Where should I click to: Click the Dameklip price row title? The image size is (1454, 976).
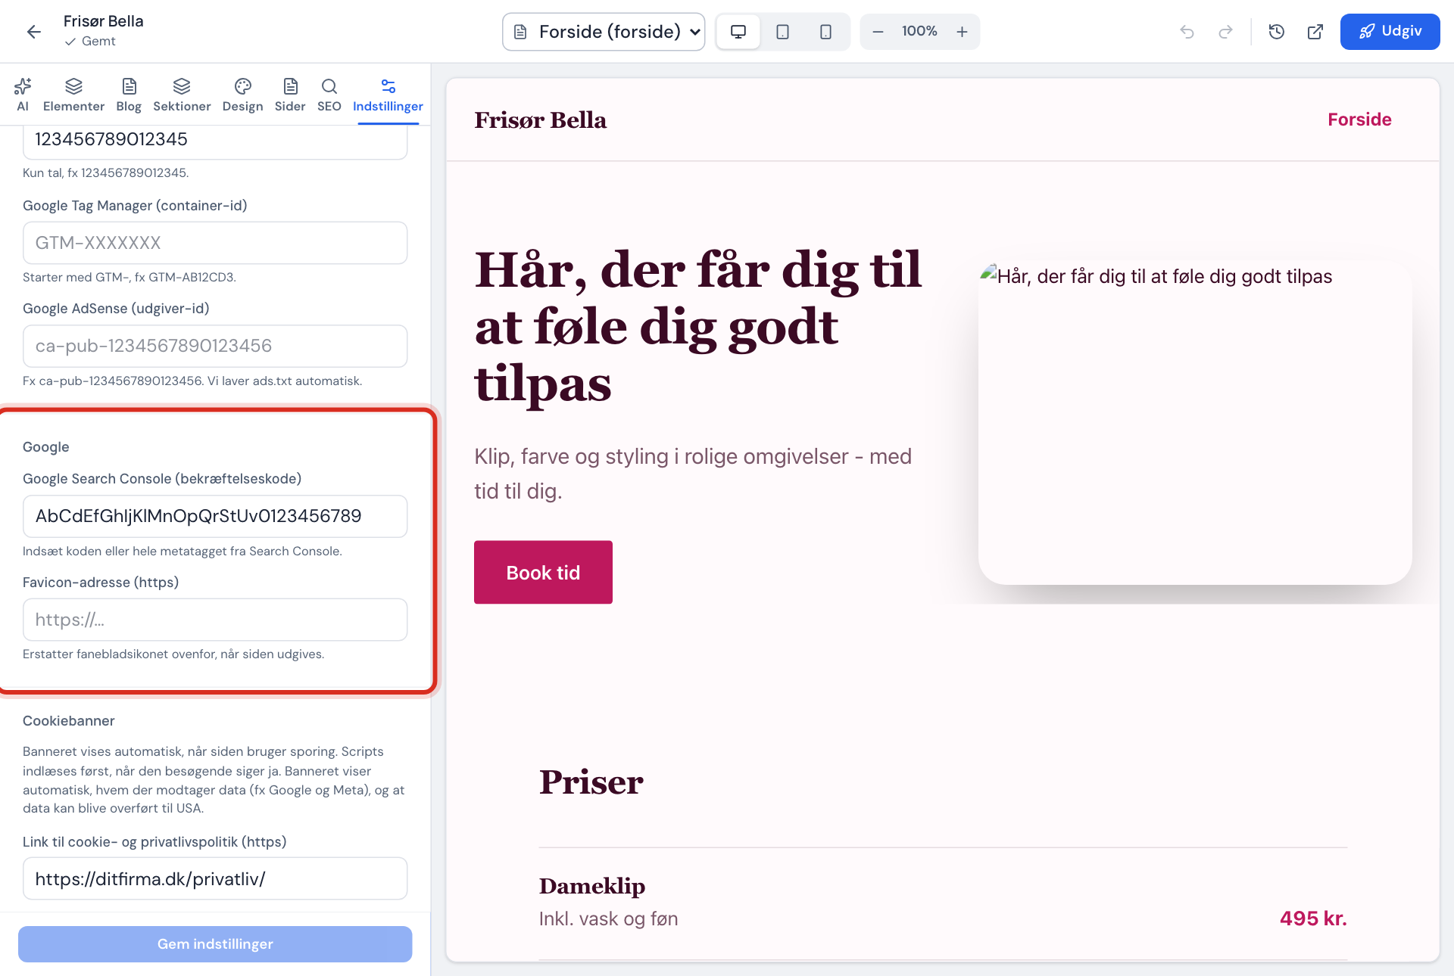[592, 886]
